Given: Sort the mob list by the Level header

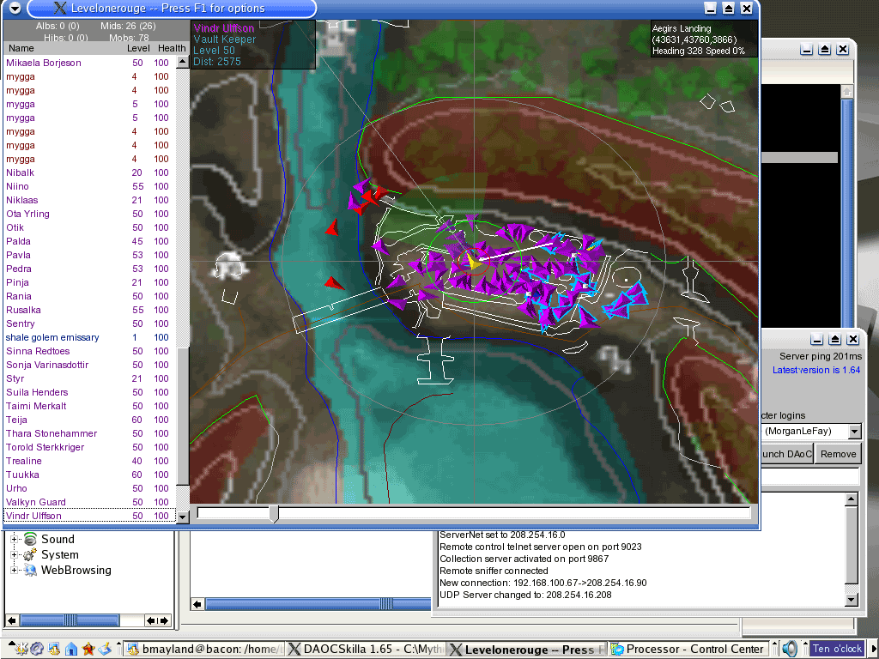Looking at the screenshot, I should (138, 48).
